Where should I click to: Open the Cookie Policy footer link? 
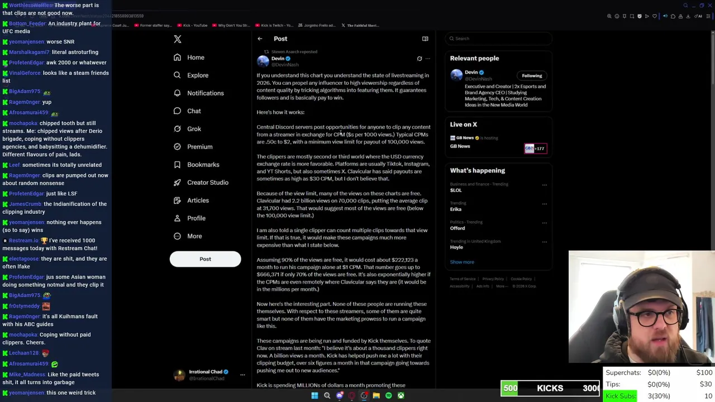pos(521,279)
